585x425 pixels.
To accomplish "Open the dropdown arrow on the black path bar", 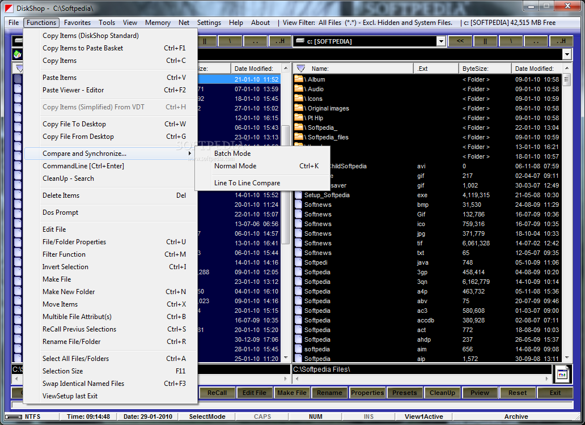I will point(567,54).
